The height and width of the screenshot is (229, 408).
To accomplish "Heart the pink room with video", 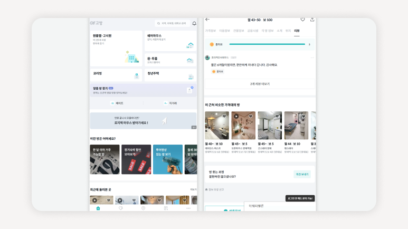I will (x=251, y=116).
